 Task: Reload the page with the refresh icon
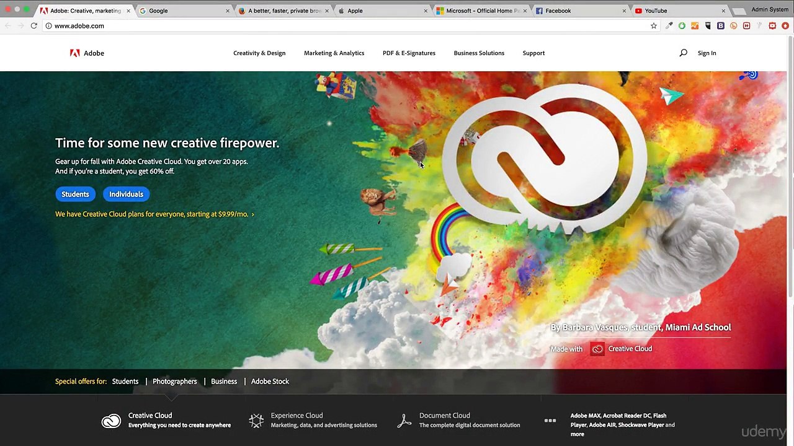click(33, 26)
